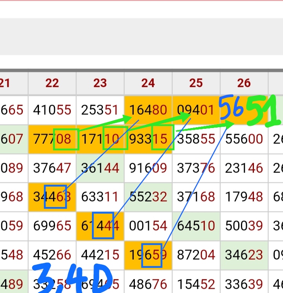This screenshot has width=283, height=293.
Task: Click the orange cell 17110
Action: point(100,139)
